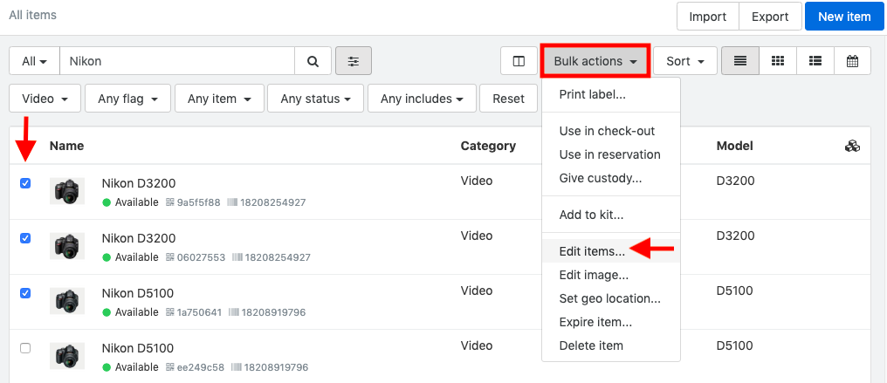Open thumbnail of Nikon D5100 1a750641
Viewport: 887px width, 383px height.
67,301
